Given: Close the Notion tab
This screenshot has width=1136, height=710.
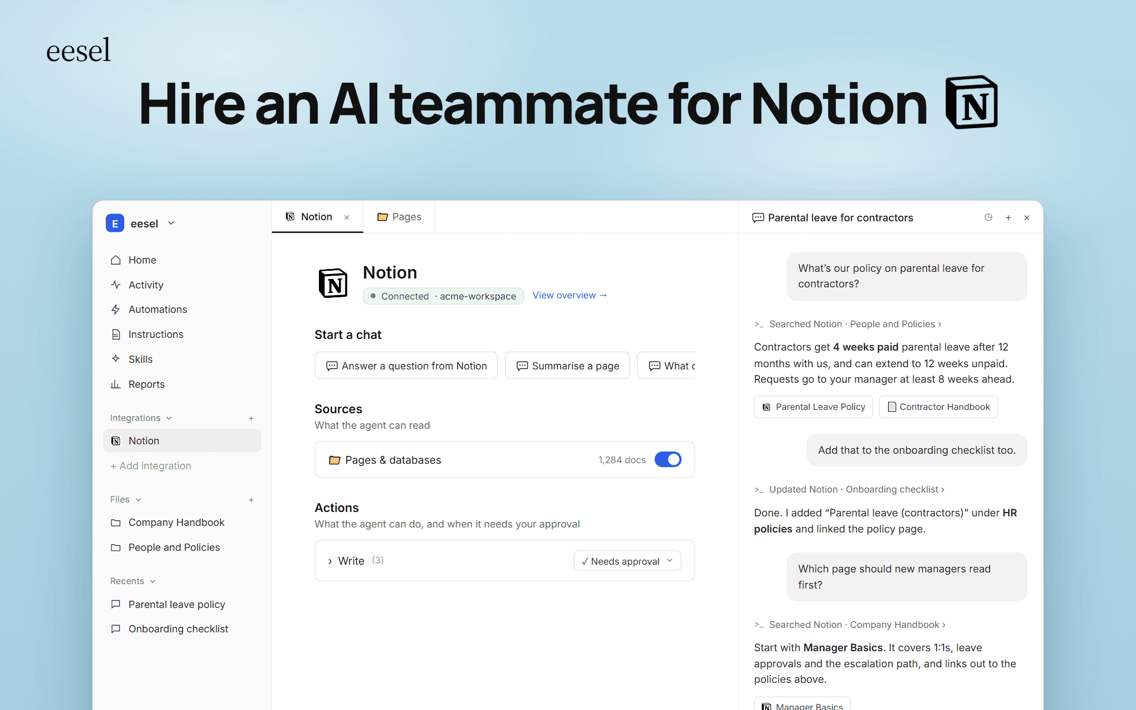Looking at the screenshot, I should (x=347, y=217).
